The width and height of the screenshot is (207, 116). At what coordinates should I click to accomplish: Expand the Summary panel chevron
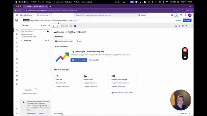point(49,90)
